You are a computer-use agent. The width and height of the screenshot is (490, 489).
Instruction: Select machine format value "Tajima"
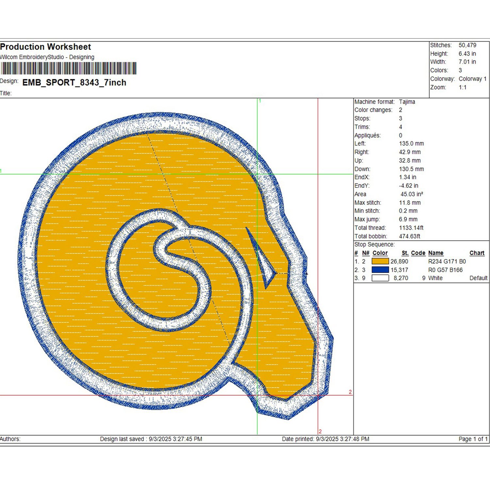[x=407, y=102]
